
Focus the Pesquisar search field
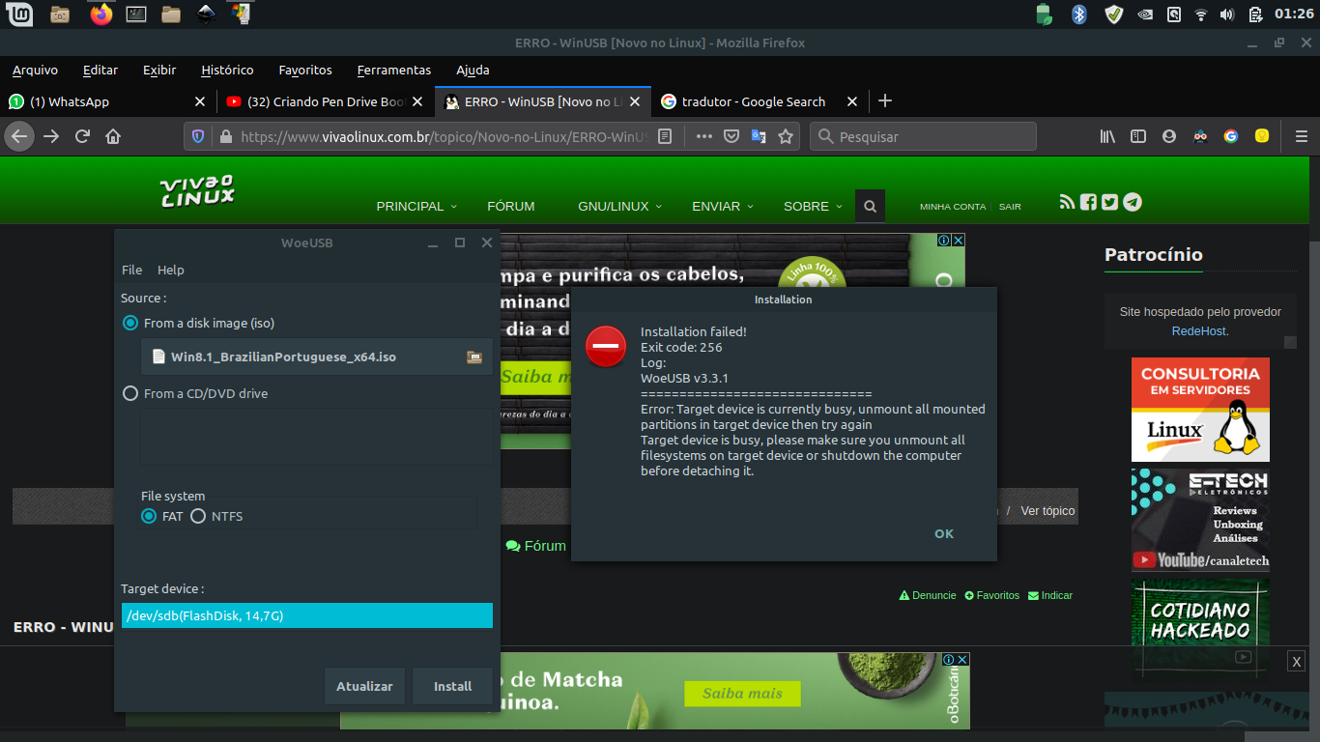click(923, 136)
